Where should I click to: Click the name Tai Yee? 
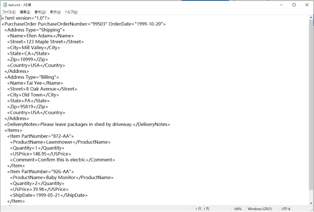[34, 83]
